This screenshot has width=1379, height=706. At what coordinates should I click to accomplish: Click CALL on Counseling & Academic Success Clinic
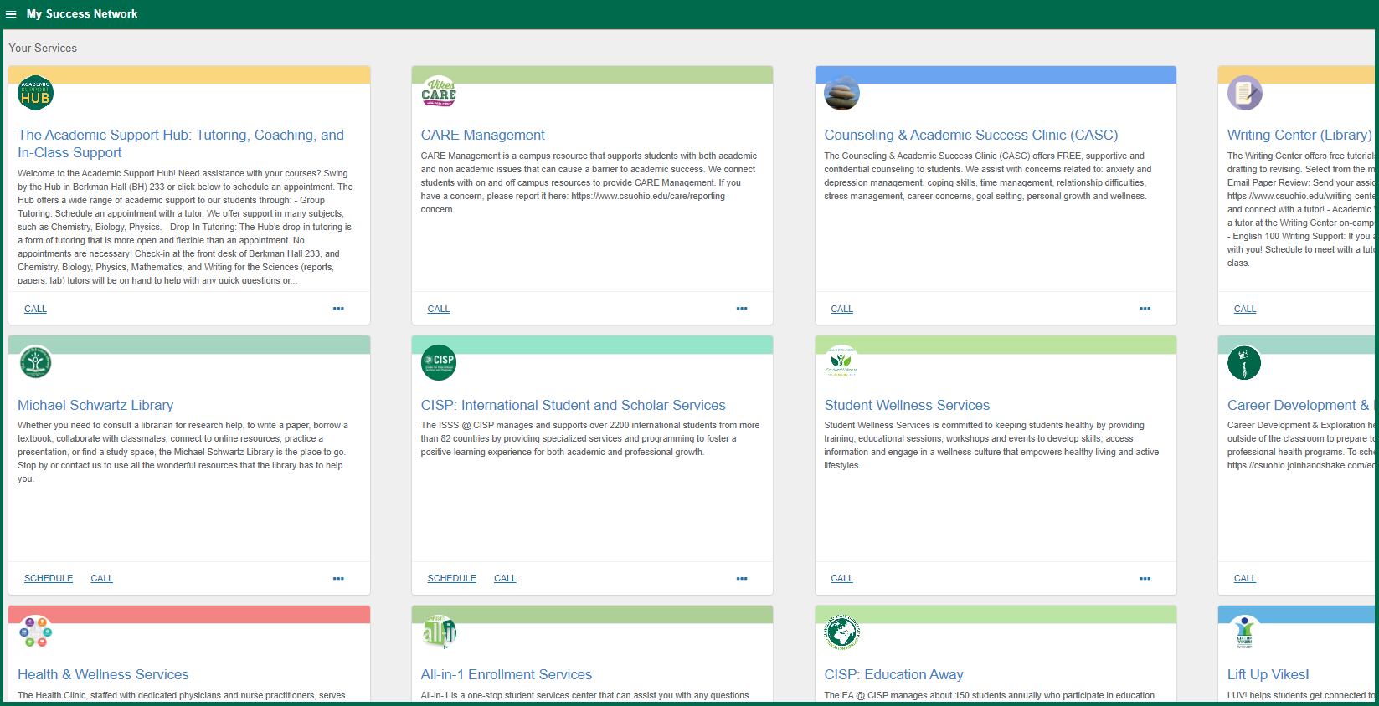pos(841,309)
